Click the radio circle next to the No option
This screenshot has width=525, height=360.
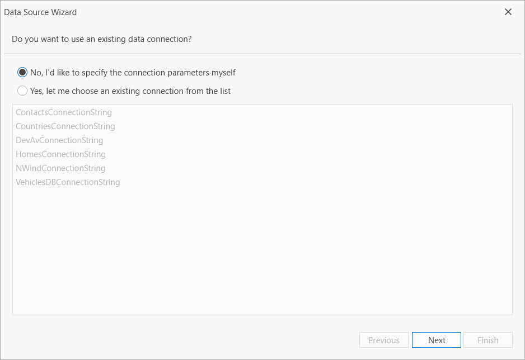click(22, 72)
